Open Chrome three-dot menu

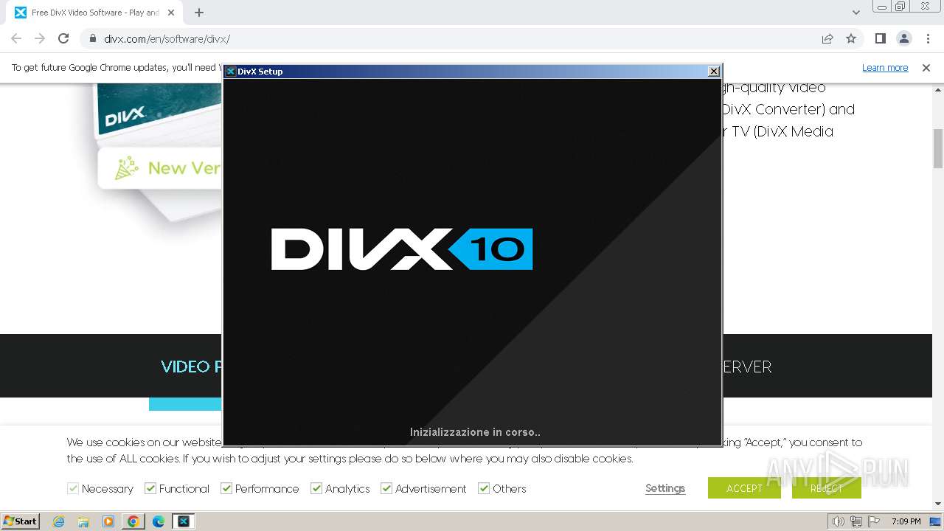pos(927,38)
